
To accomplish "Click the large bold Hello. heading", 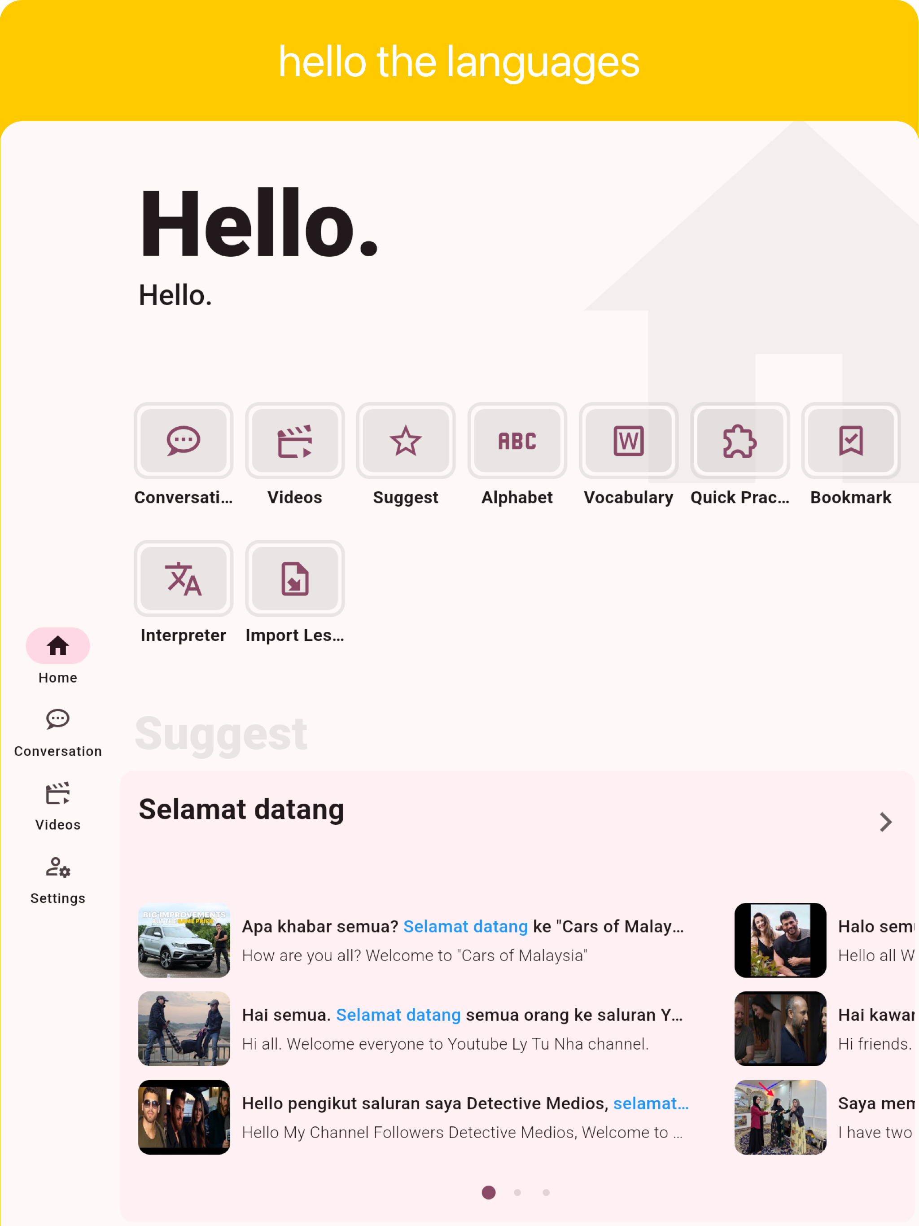I will click(x=259, y=223).
